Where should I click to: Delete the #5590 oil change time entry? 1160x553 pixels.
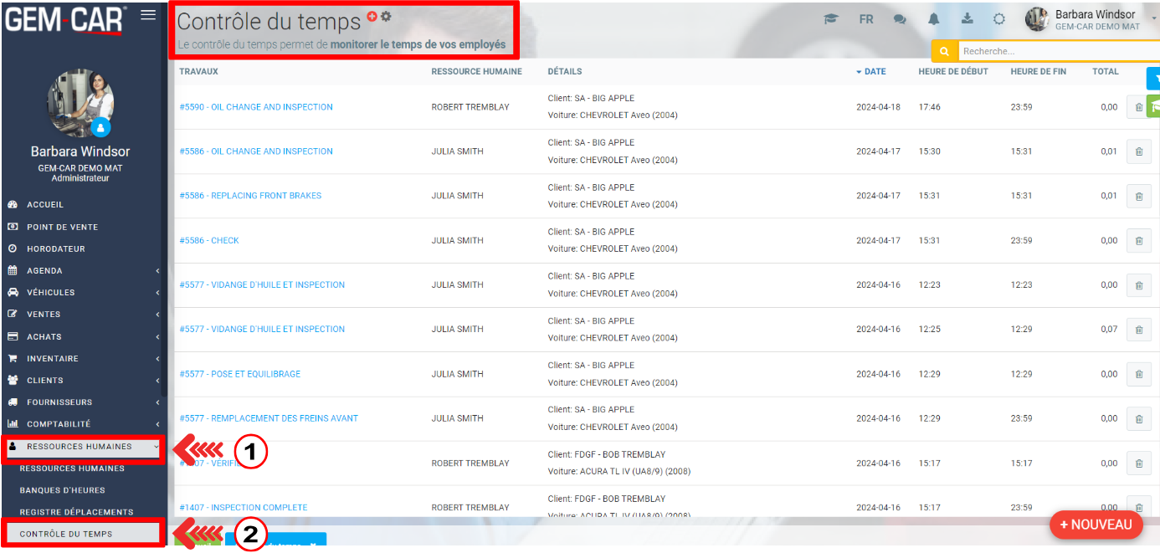(1137, 107)
